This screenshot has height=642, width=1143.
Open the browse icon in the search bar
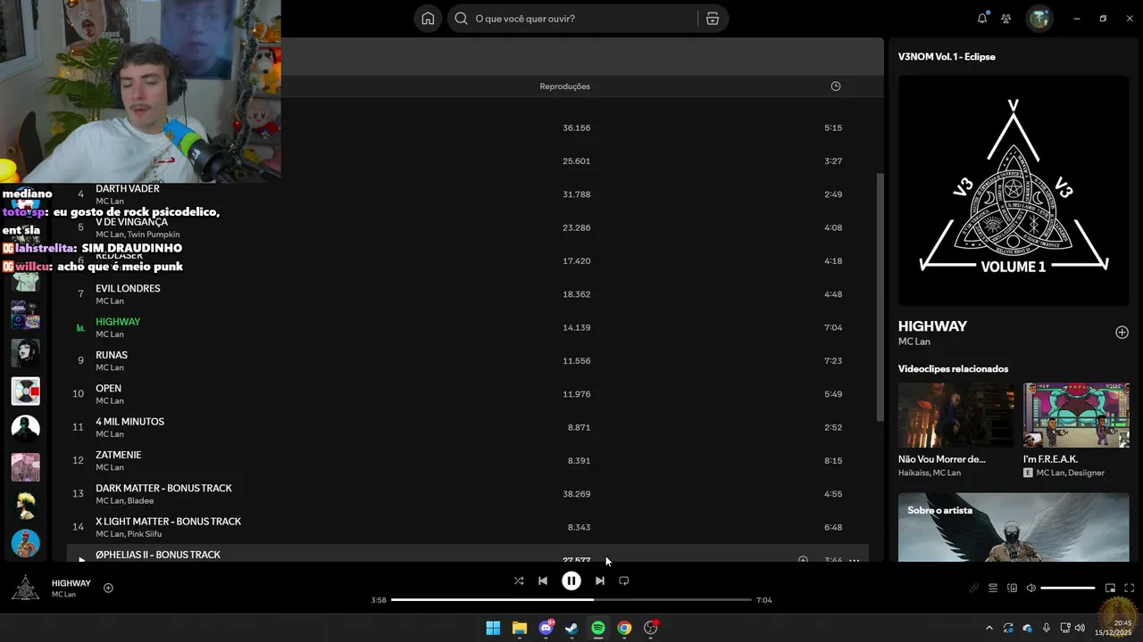click(x=713, y=19)
